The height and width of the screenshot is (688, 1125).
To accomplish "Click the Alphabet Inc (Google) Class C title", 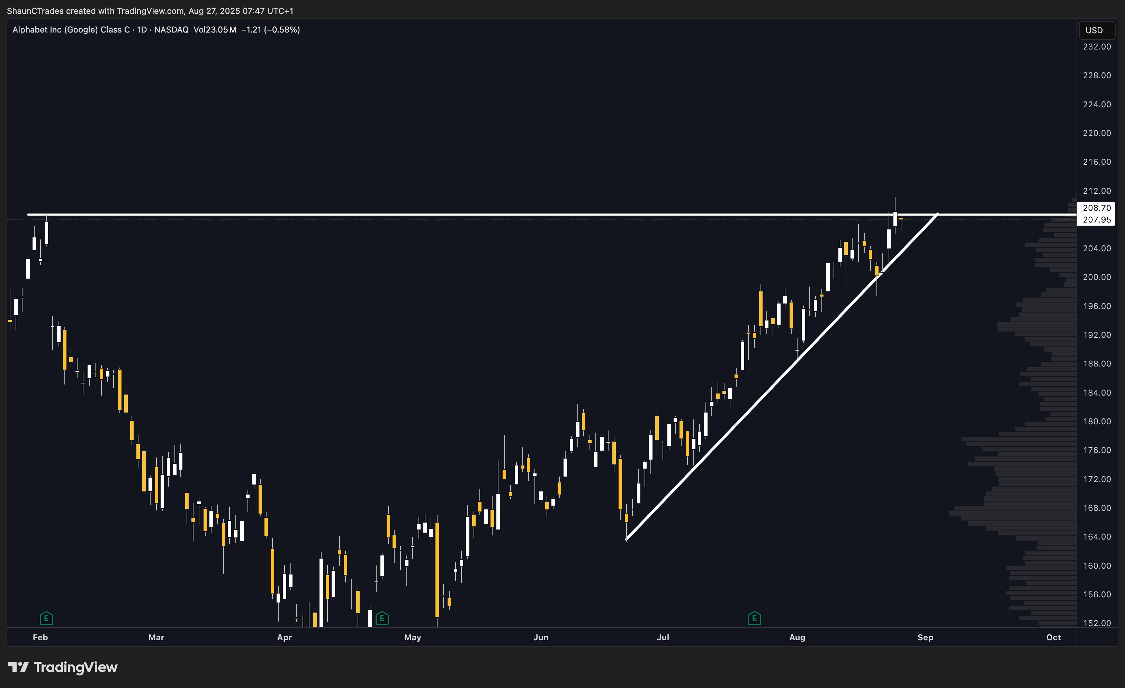I will [x=71, y=30].
